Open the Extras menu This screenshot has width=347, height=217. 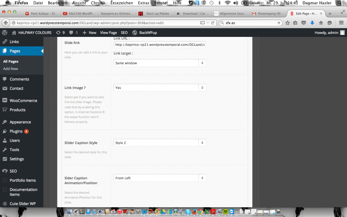pos(144,3)
